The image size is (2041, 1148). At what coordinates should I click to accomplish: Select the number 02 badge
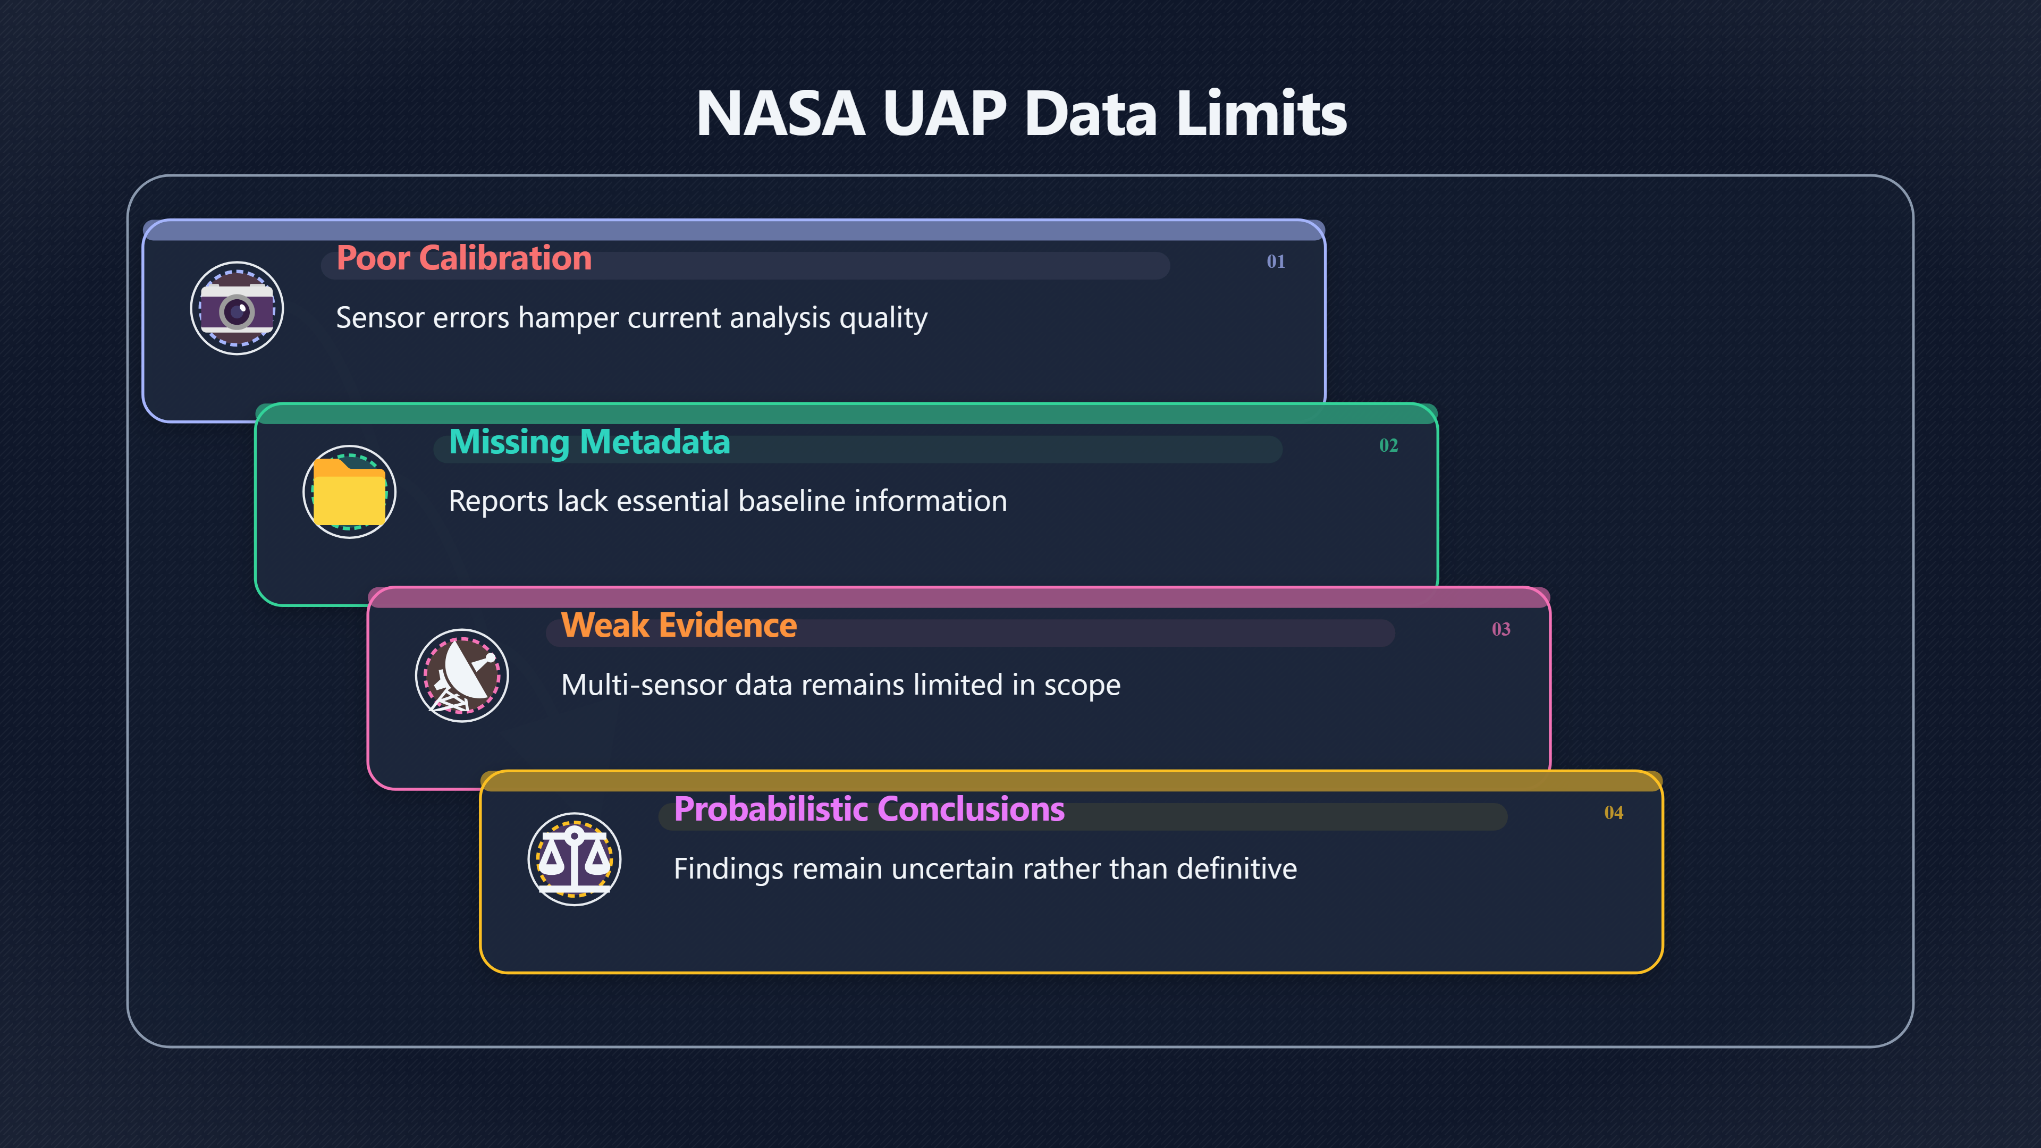click(1388, 445)
